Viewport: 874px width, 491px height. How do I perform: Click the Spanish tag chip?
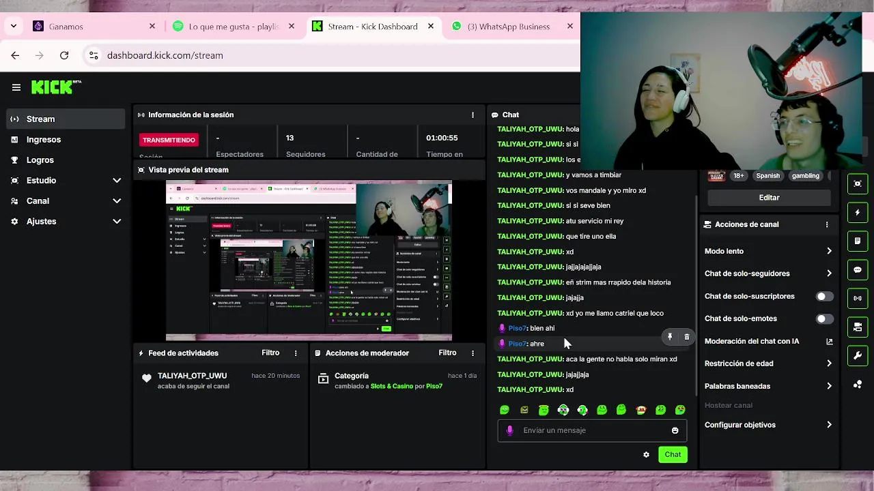point(767,176)
